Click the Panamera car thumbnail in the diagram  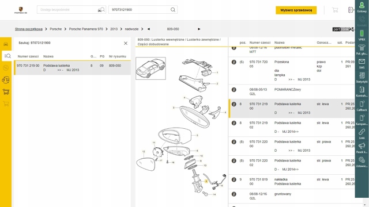tap(150, 68)
